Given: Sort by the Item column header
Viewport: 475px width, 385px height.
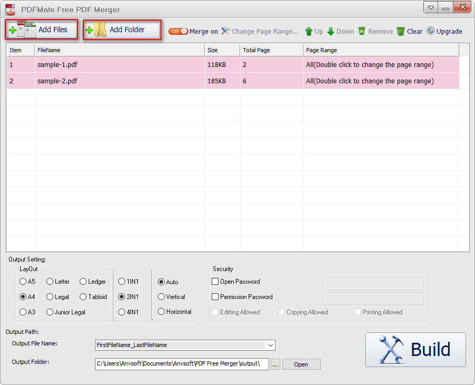Looking at the screenshot, I should click(21, 50).
